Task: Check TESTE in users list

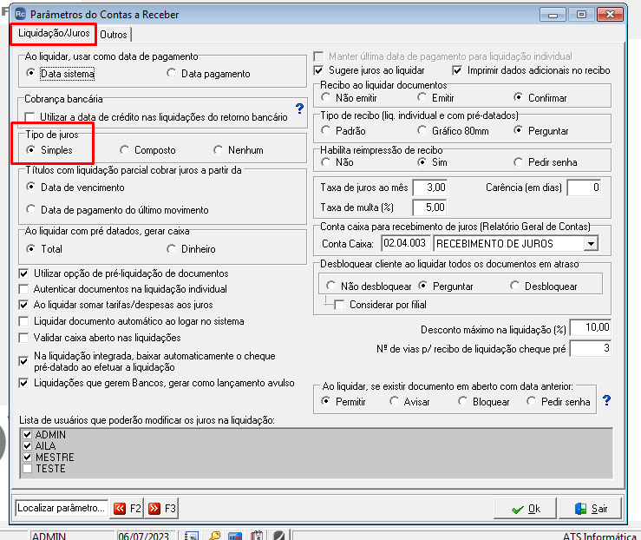Action: pos(28,469)
